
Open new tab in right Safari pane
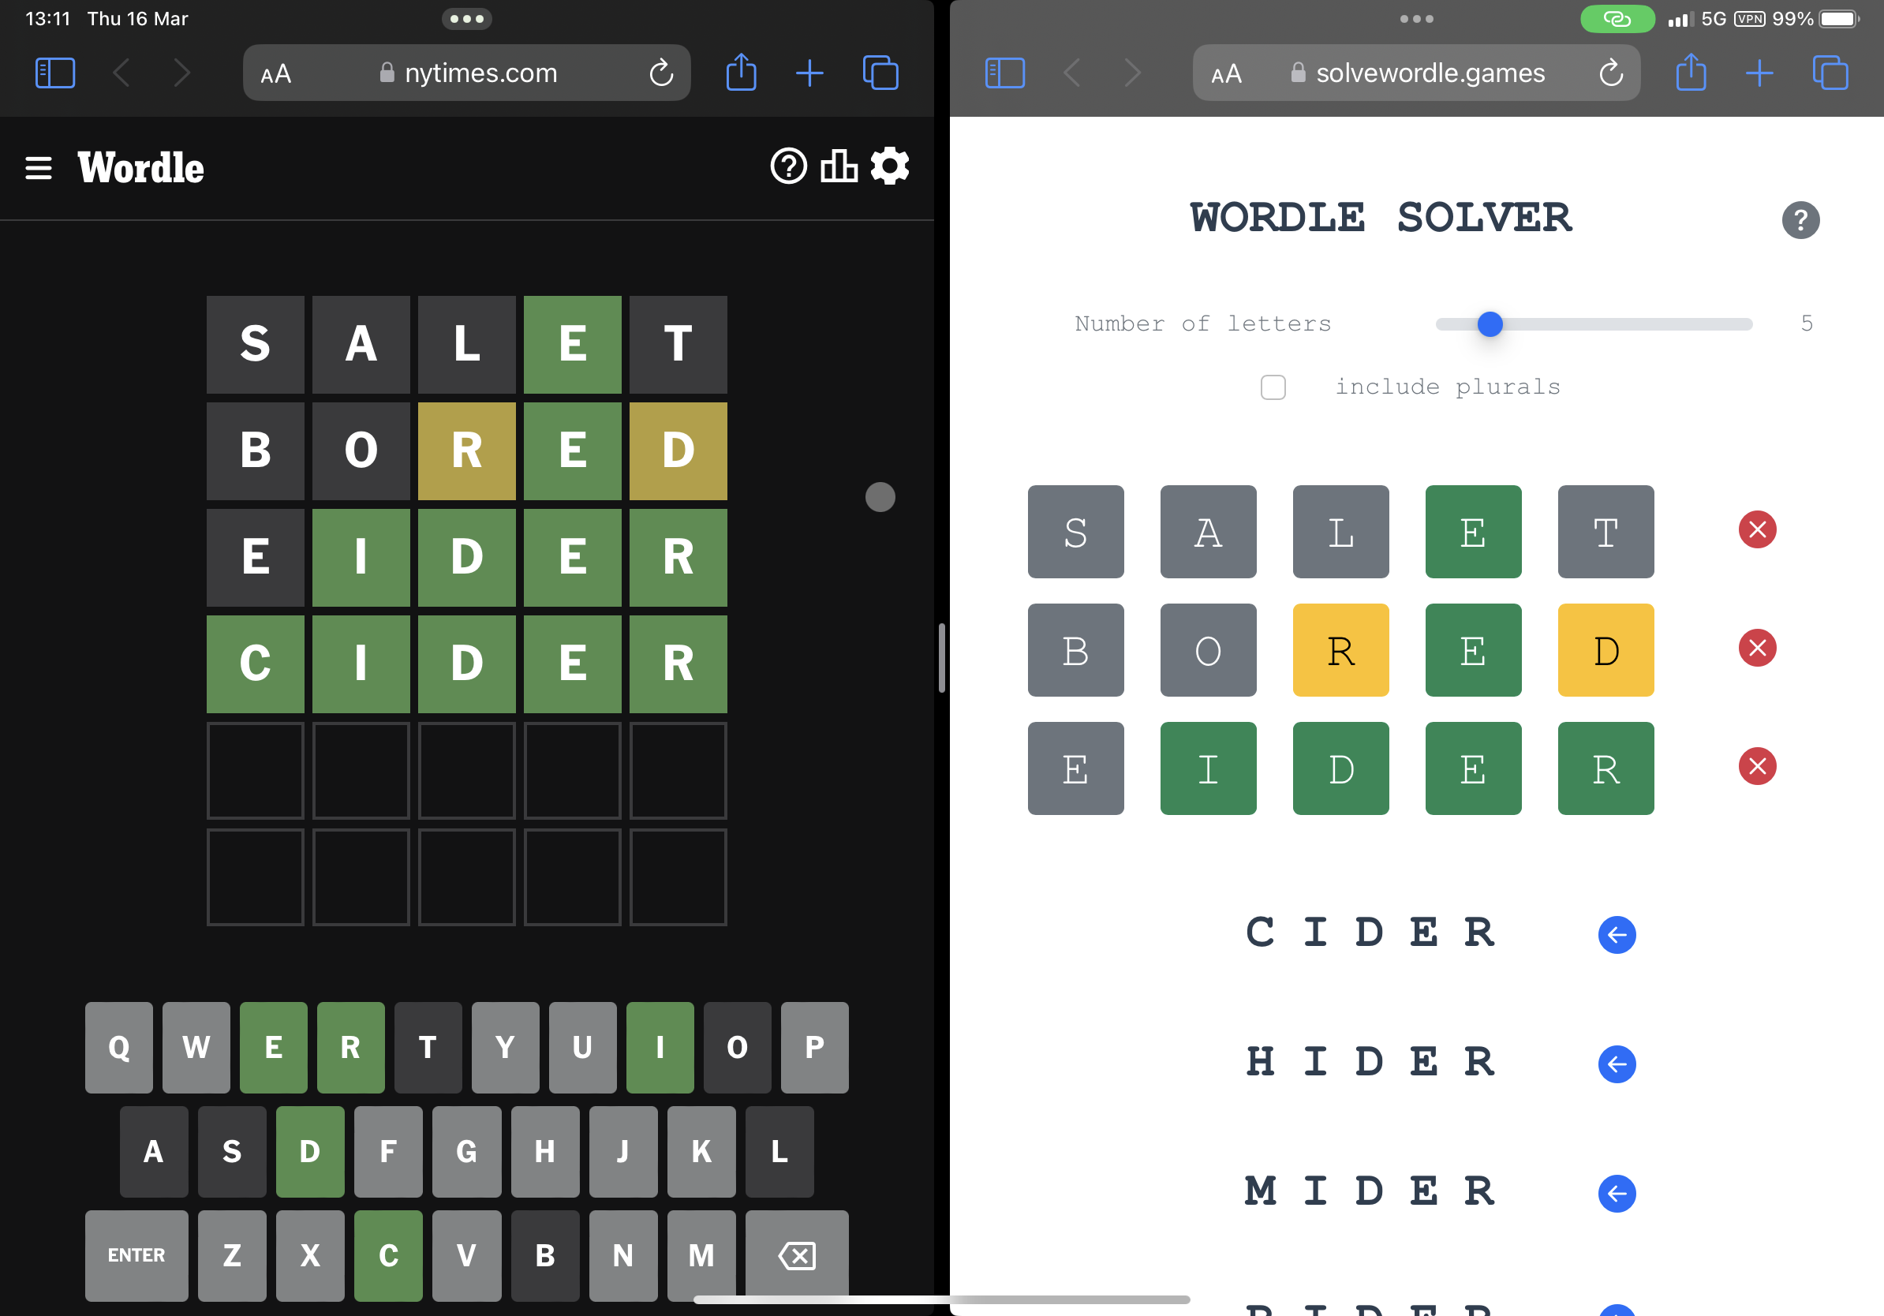click(x=1759, y=73)
